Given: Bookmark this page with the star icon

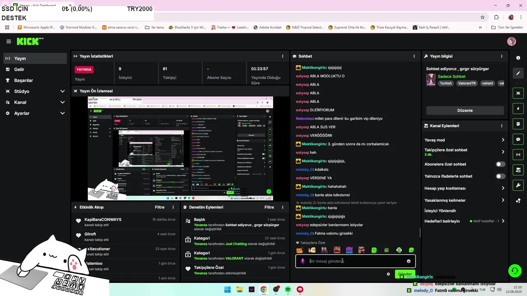Looking at the screenshot, I should (x=483, y=17).
